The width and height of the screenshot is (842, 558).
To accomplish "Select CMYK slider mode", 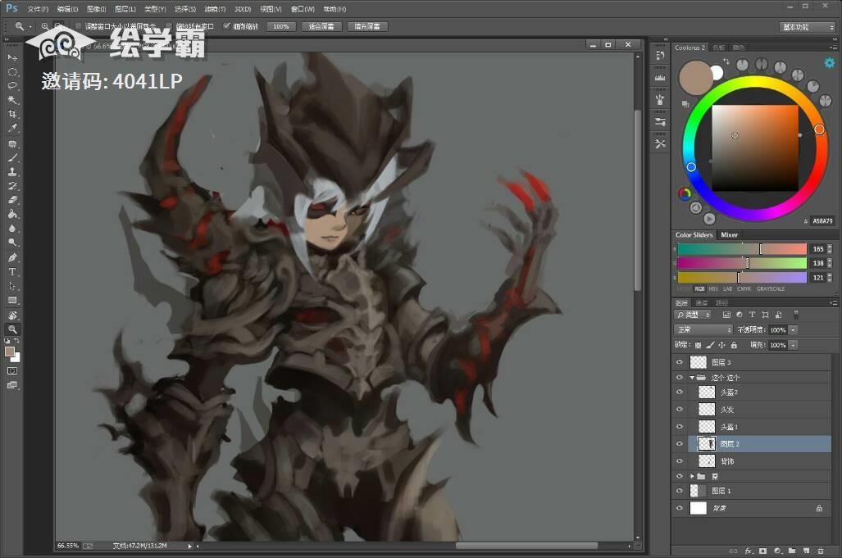I will pos(744,288).
